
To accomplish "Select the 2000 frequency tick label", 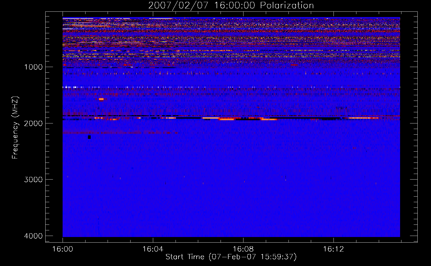I will pyautogui.click(x=33, y=123).
